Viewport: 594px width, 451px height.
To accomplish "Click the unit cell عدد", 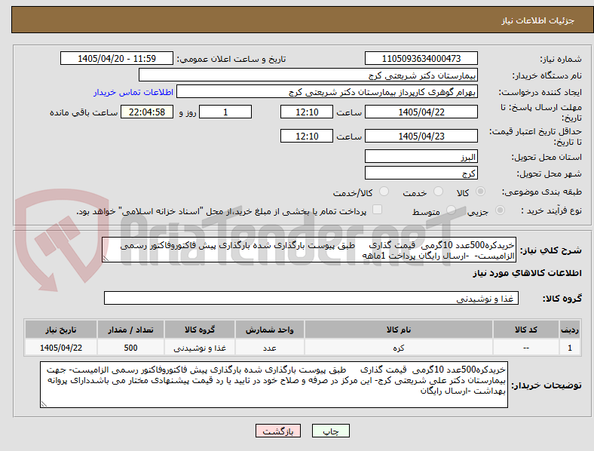I will coord(269,348).
